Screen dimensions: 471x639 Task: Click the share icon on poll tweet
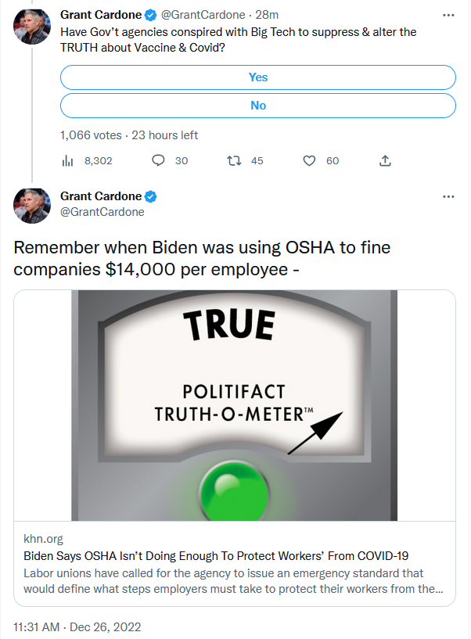(x=384, y=160)
